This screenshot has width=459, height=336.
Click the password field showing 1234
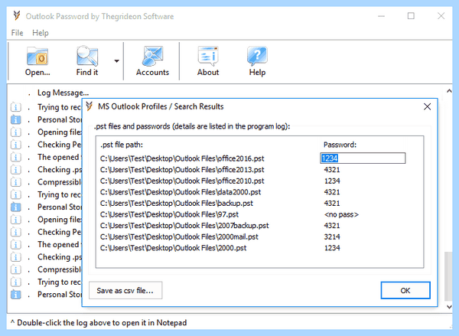pos(363,158)
